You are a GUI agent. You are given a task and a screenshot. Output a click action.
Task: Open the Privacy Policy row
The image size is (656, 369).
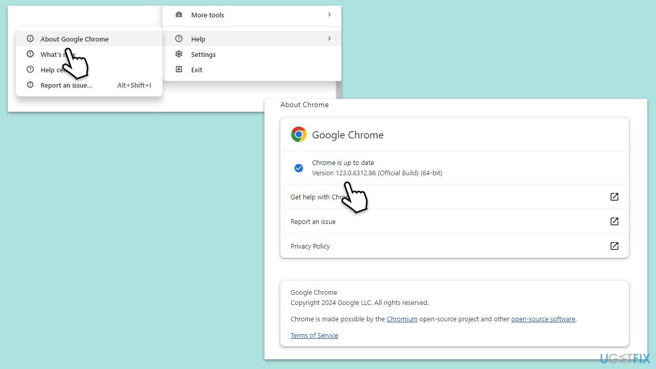pos(455,246)
